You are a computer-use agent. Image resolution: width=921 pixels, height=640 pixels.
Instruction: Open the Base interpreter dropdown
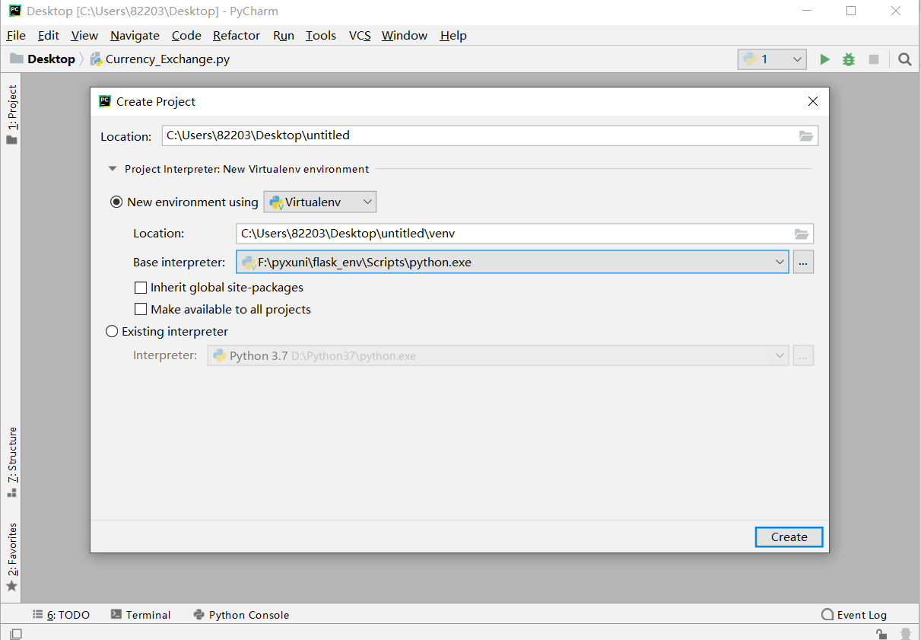[513, 262]
